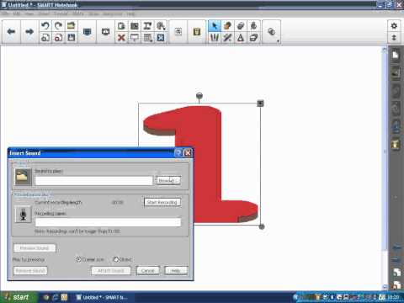
Task: Click the Undo toolbar icon
Action: coord(45,26)
